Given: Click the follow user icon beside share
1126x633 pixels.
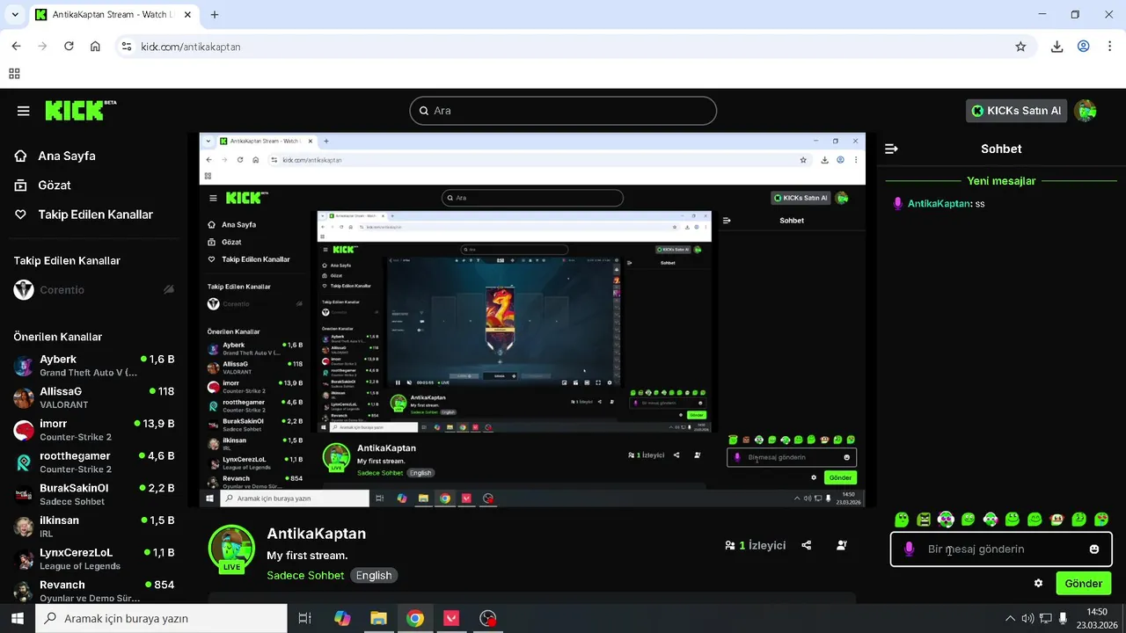Looking at the screenshot, I should pos(842,545).
